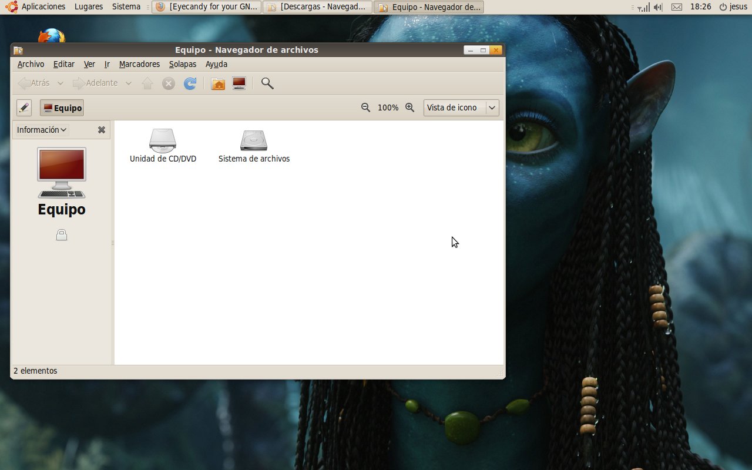Click the Firefox icon on the desktop

(52, 36)
